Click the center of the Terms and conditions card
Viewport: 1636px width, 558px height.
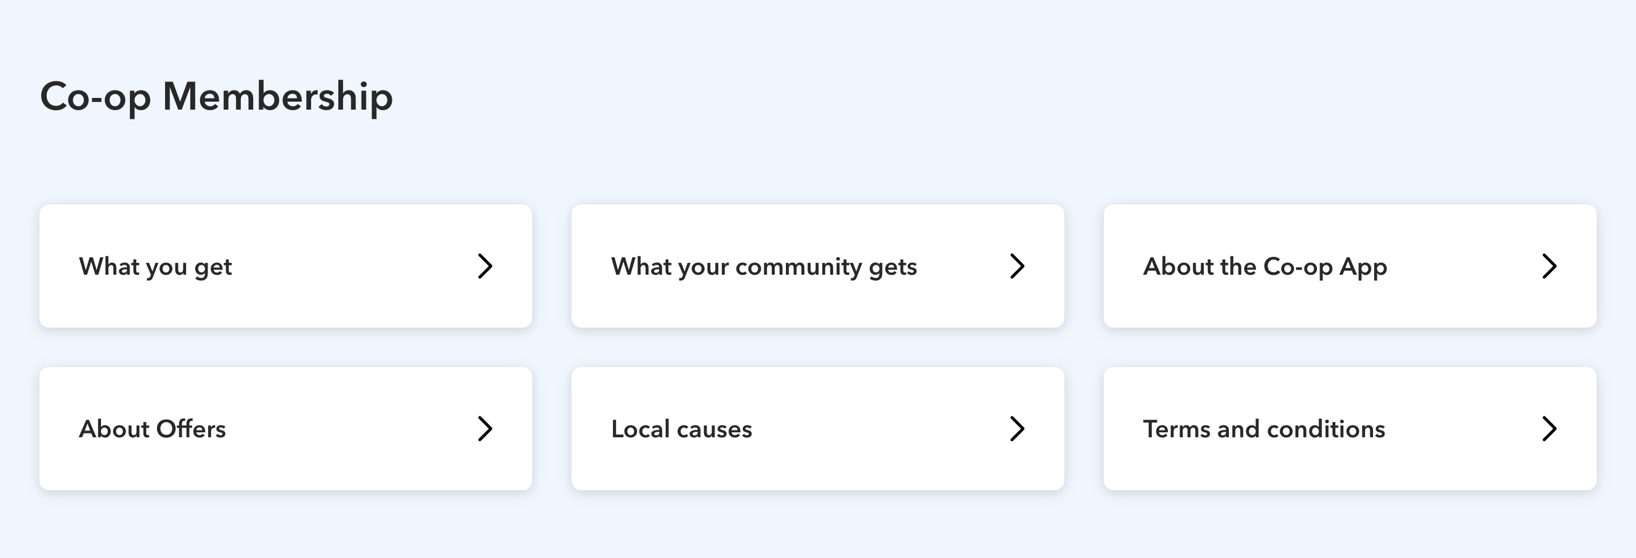[1350, 429]
